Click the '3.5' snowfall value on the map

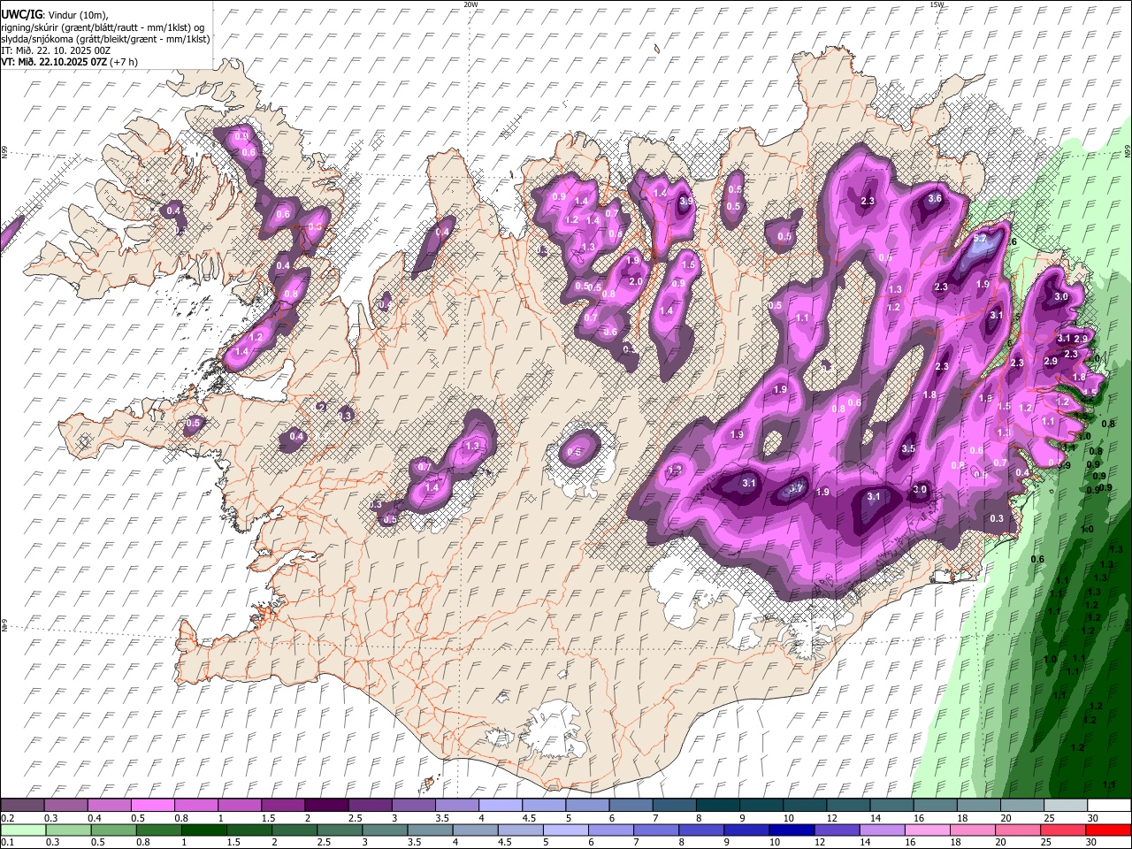(x=908, y=449)
